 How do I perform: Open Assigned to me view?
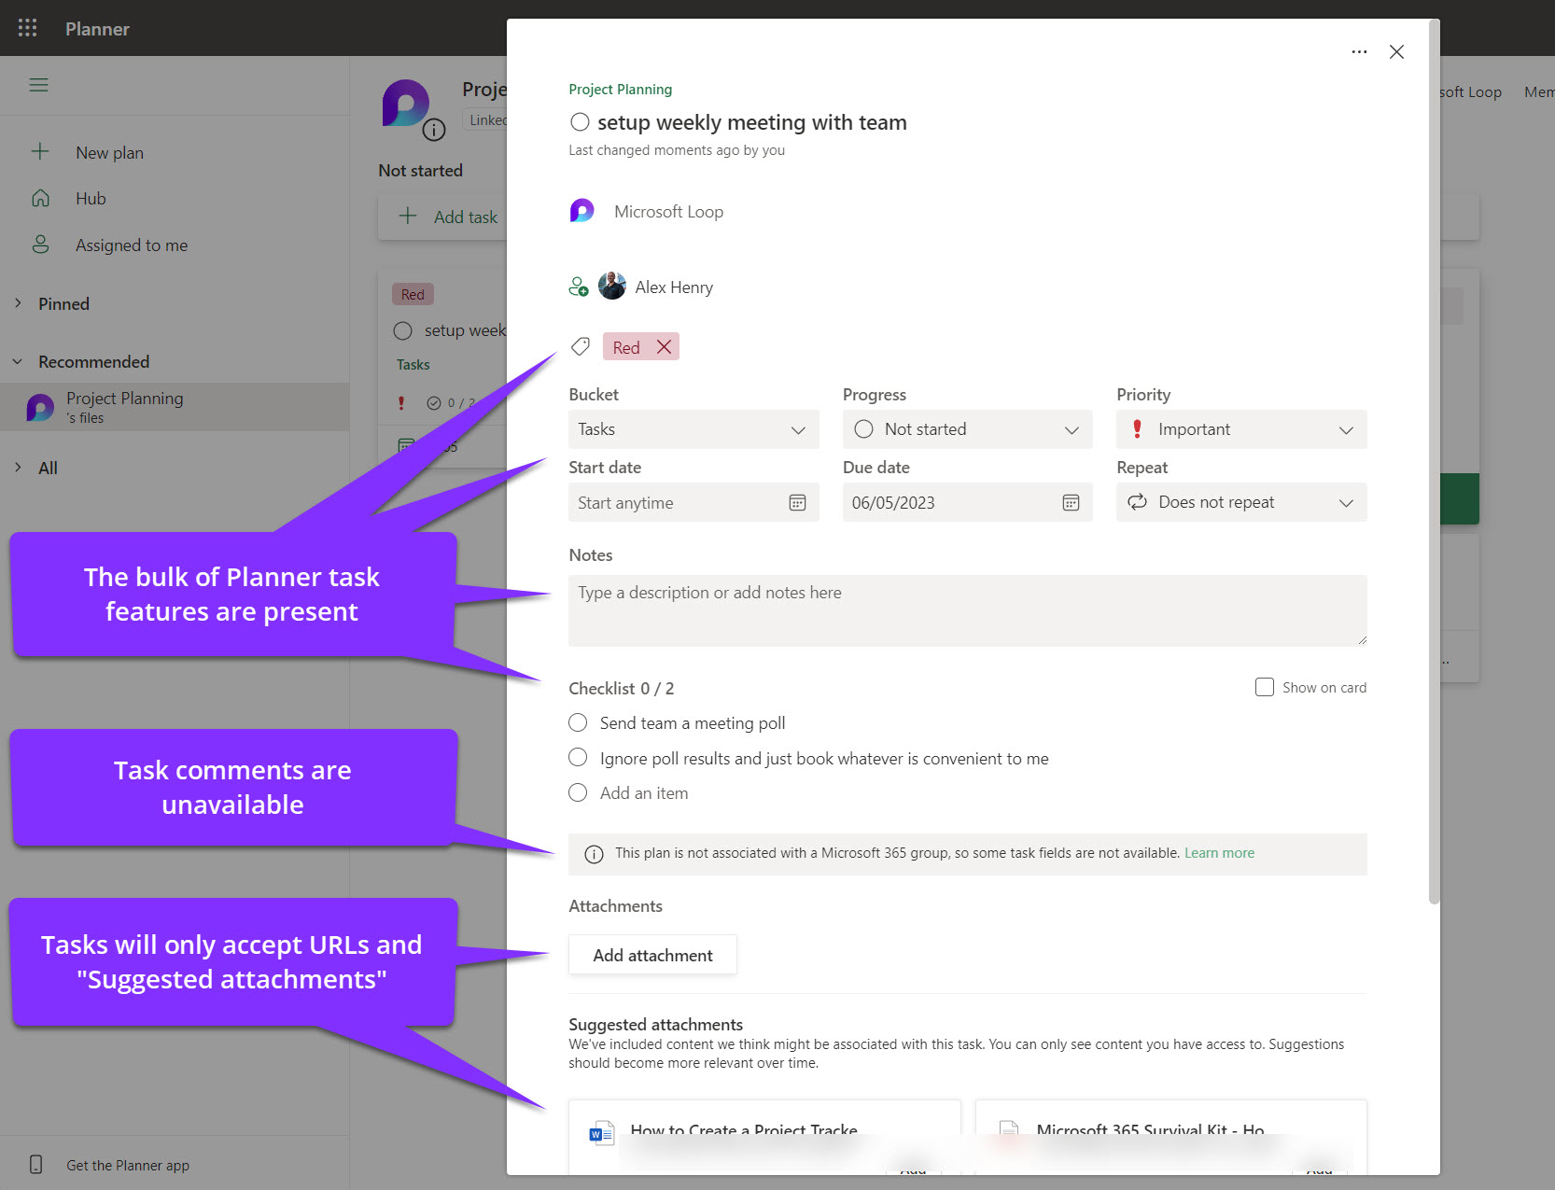click(x=132, y=245)
